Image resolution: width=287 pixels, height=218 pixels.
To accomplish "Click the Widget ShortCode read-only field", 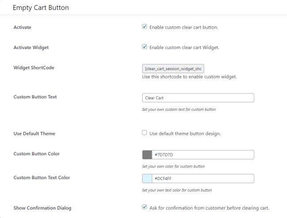I will [173, 69].
